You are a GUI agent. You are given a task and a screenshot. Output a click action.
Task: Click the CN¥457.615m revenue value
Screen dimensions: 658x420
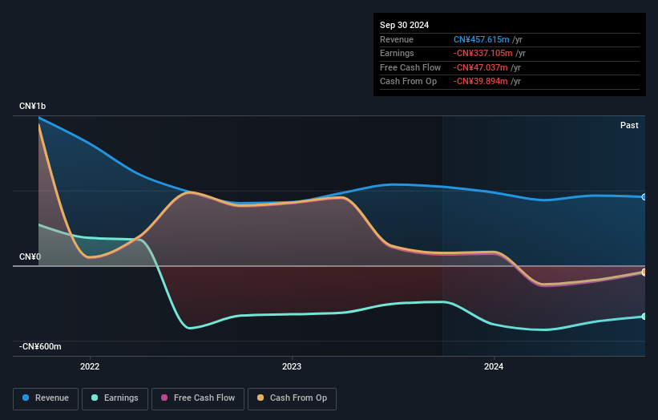click(x=482, y=39)
